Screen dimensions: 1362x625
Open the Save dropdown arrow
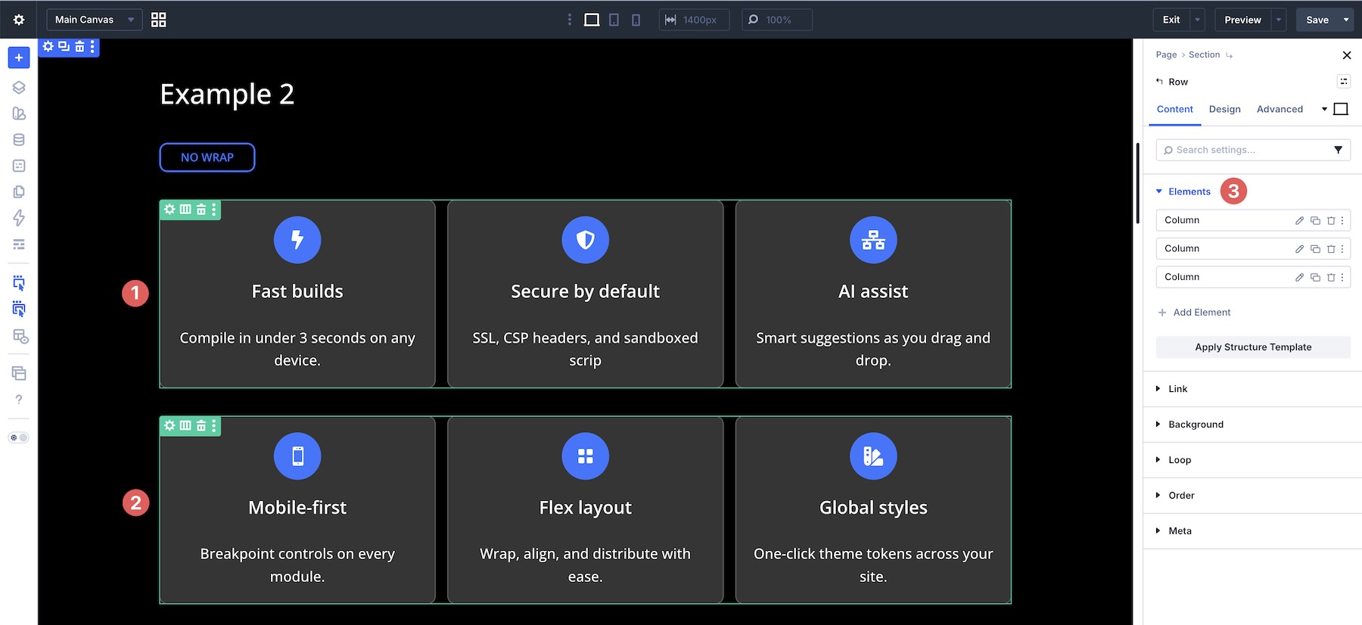(x=1346, y=20)
